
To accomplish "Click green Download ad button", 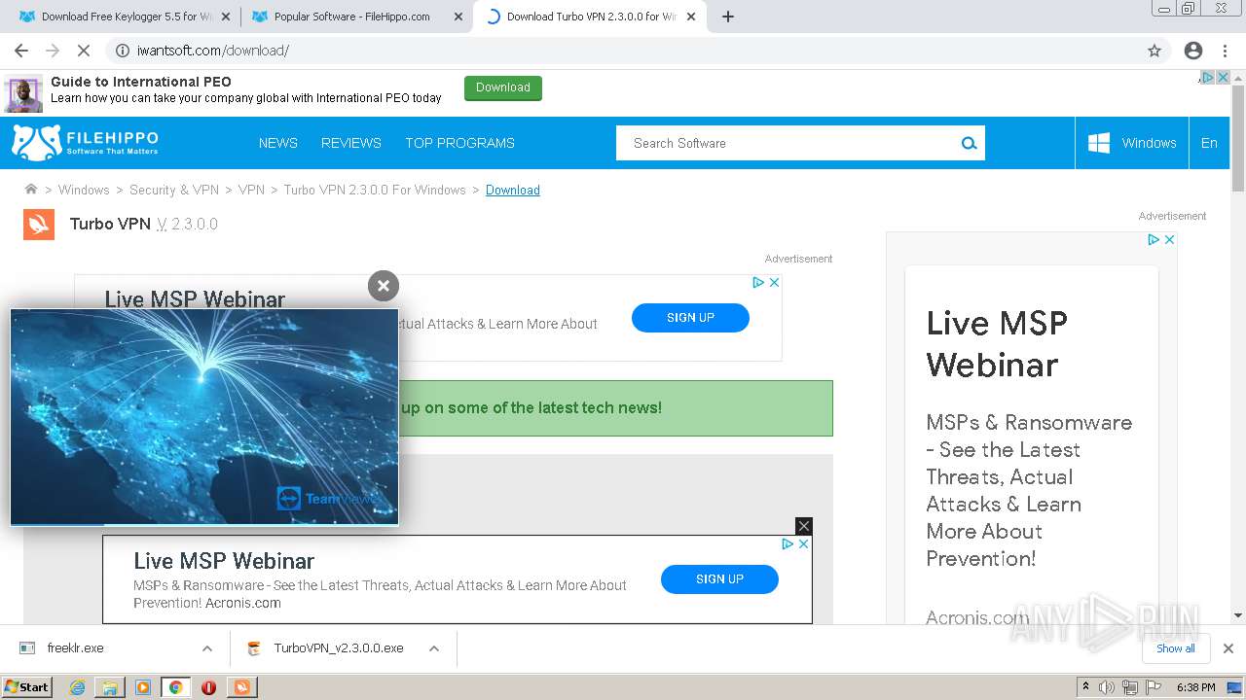I will click(503, 88).
